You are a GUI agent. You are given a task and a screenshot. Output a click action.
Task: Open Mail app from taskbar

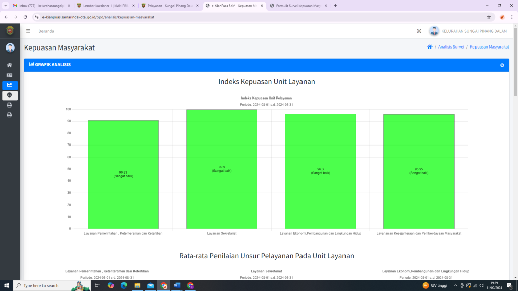150,286
